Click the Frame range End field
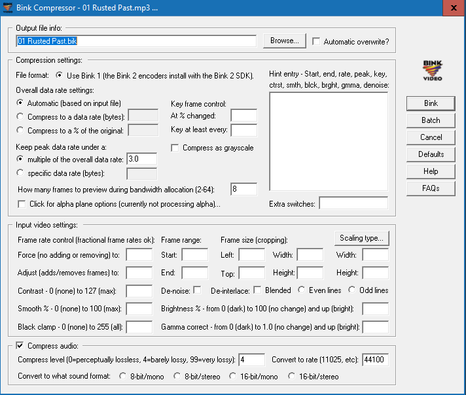 click(x=195, y=273)
